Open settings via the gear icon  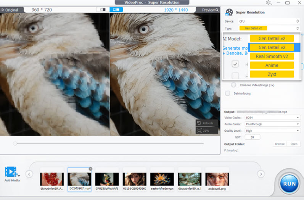[x=269, y=3]
